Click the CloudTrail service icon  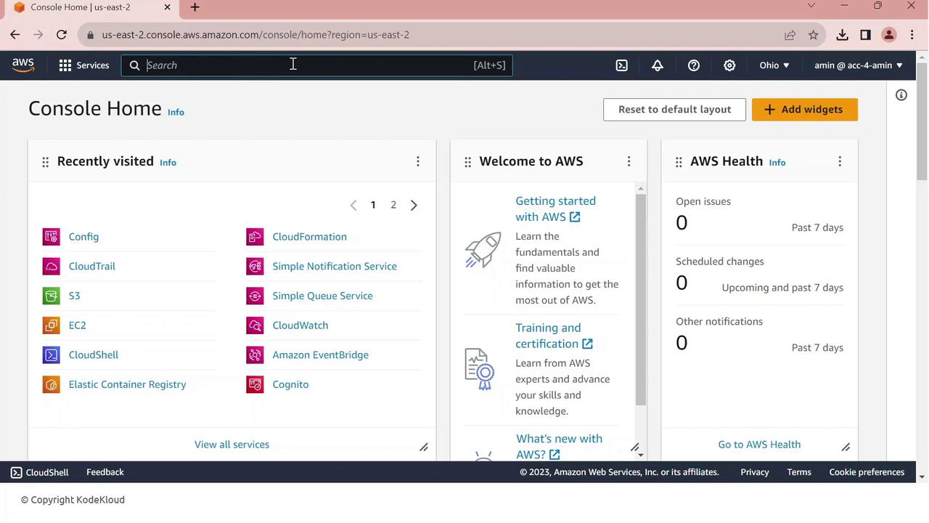click(x=51, y=267)
